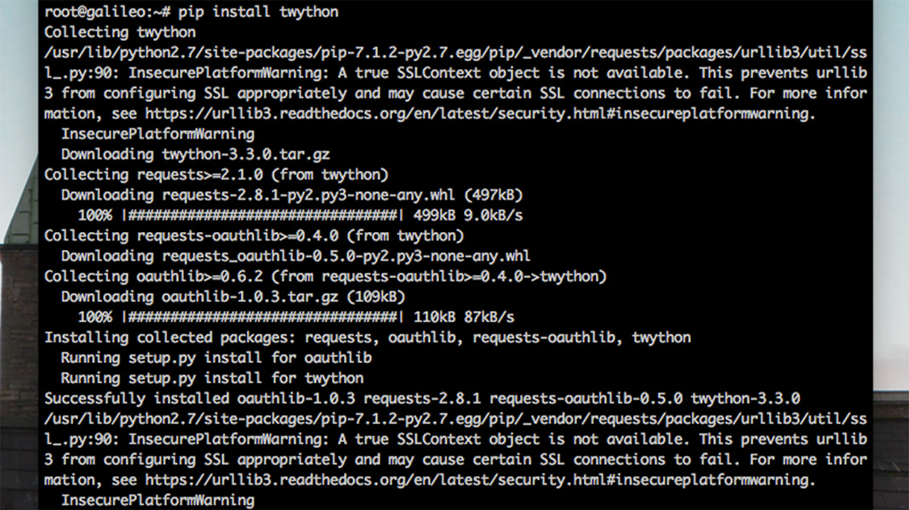The width and height of the screenshot is (909, 510).
Task: Click 'Installing collected packages' line
Action: pyautogui.click(x=368, y=337)
